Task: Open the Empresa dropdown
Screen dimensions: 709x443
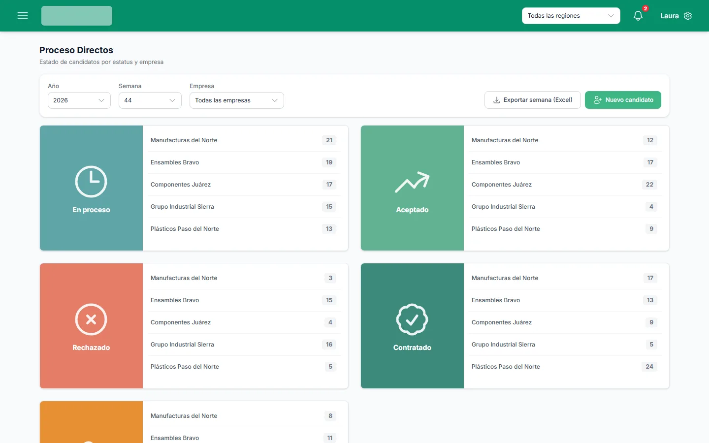Action: (x=237, y=100)
